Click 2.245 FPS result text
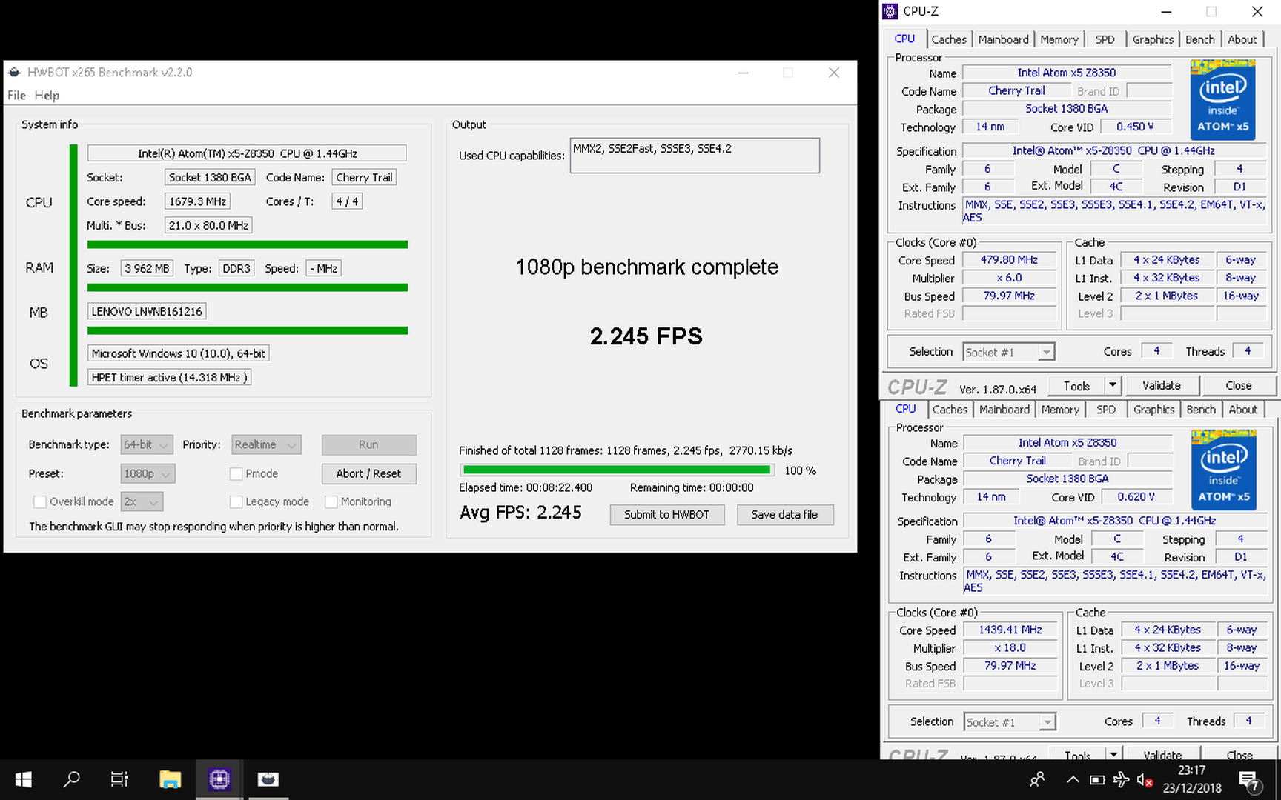 646,336
